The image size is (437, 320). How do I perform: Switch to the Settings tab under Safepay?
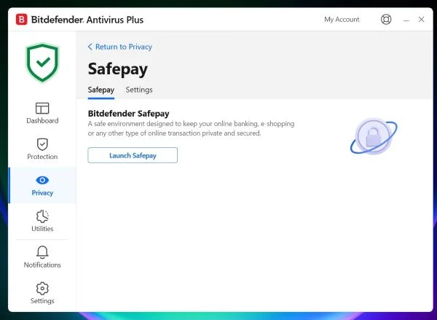click(x=139, y=90)
